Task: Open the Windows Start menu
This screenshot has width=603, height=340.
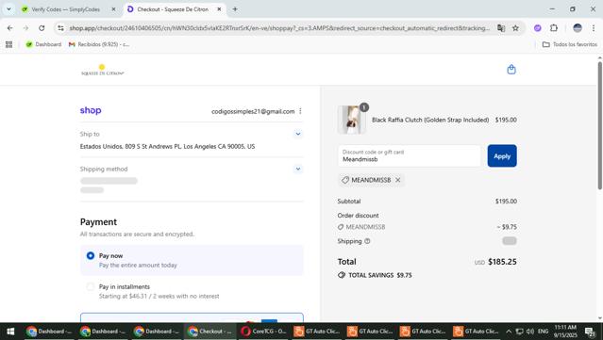Action: 10,332
